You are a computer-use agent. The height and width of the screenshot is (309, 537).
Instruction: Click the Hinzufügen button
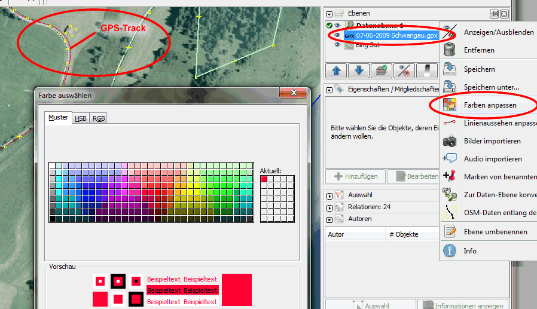(x=355, y=176)
